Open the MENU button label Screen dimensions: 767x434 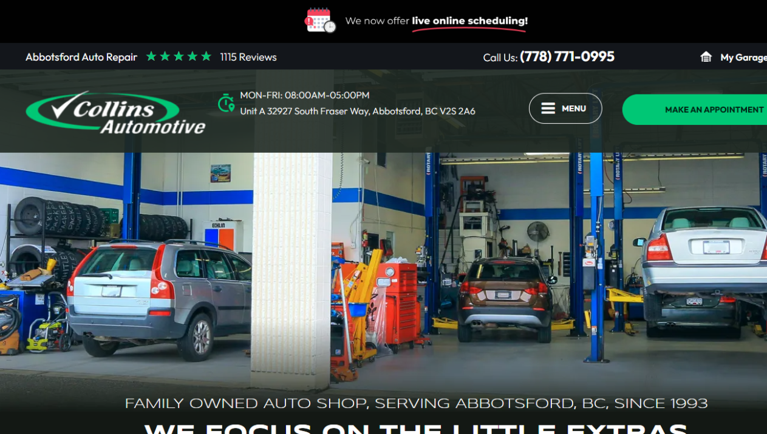pos(573,109)
